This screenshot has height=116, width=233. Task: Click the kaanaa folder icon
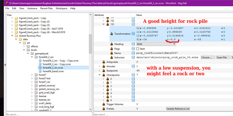coord(36,96)
